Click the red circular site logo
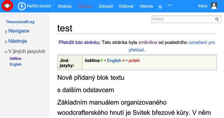Screen dimensions: 224x118 coord(7,6)
